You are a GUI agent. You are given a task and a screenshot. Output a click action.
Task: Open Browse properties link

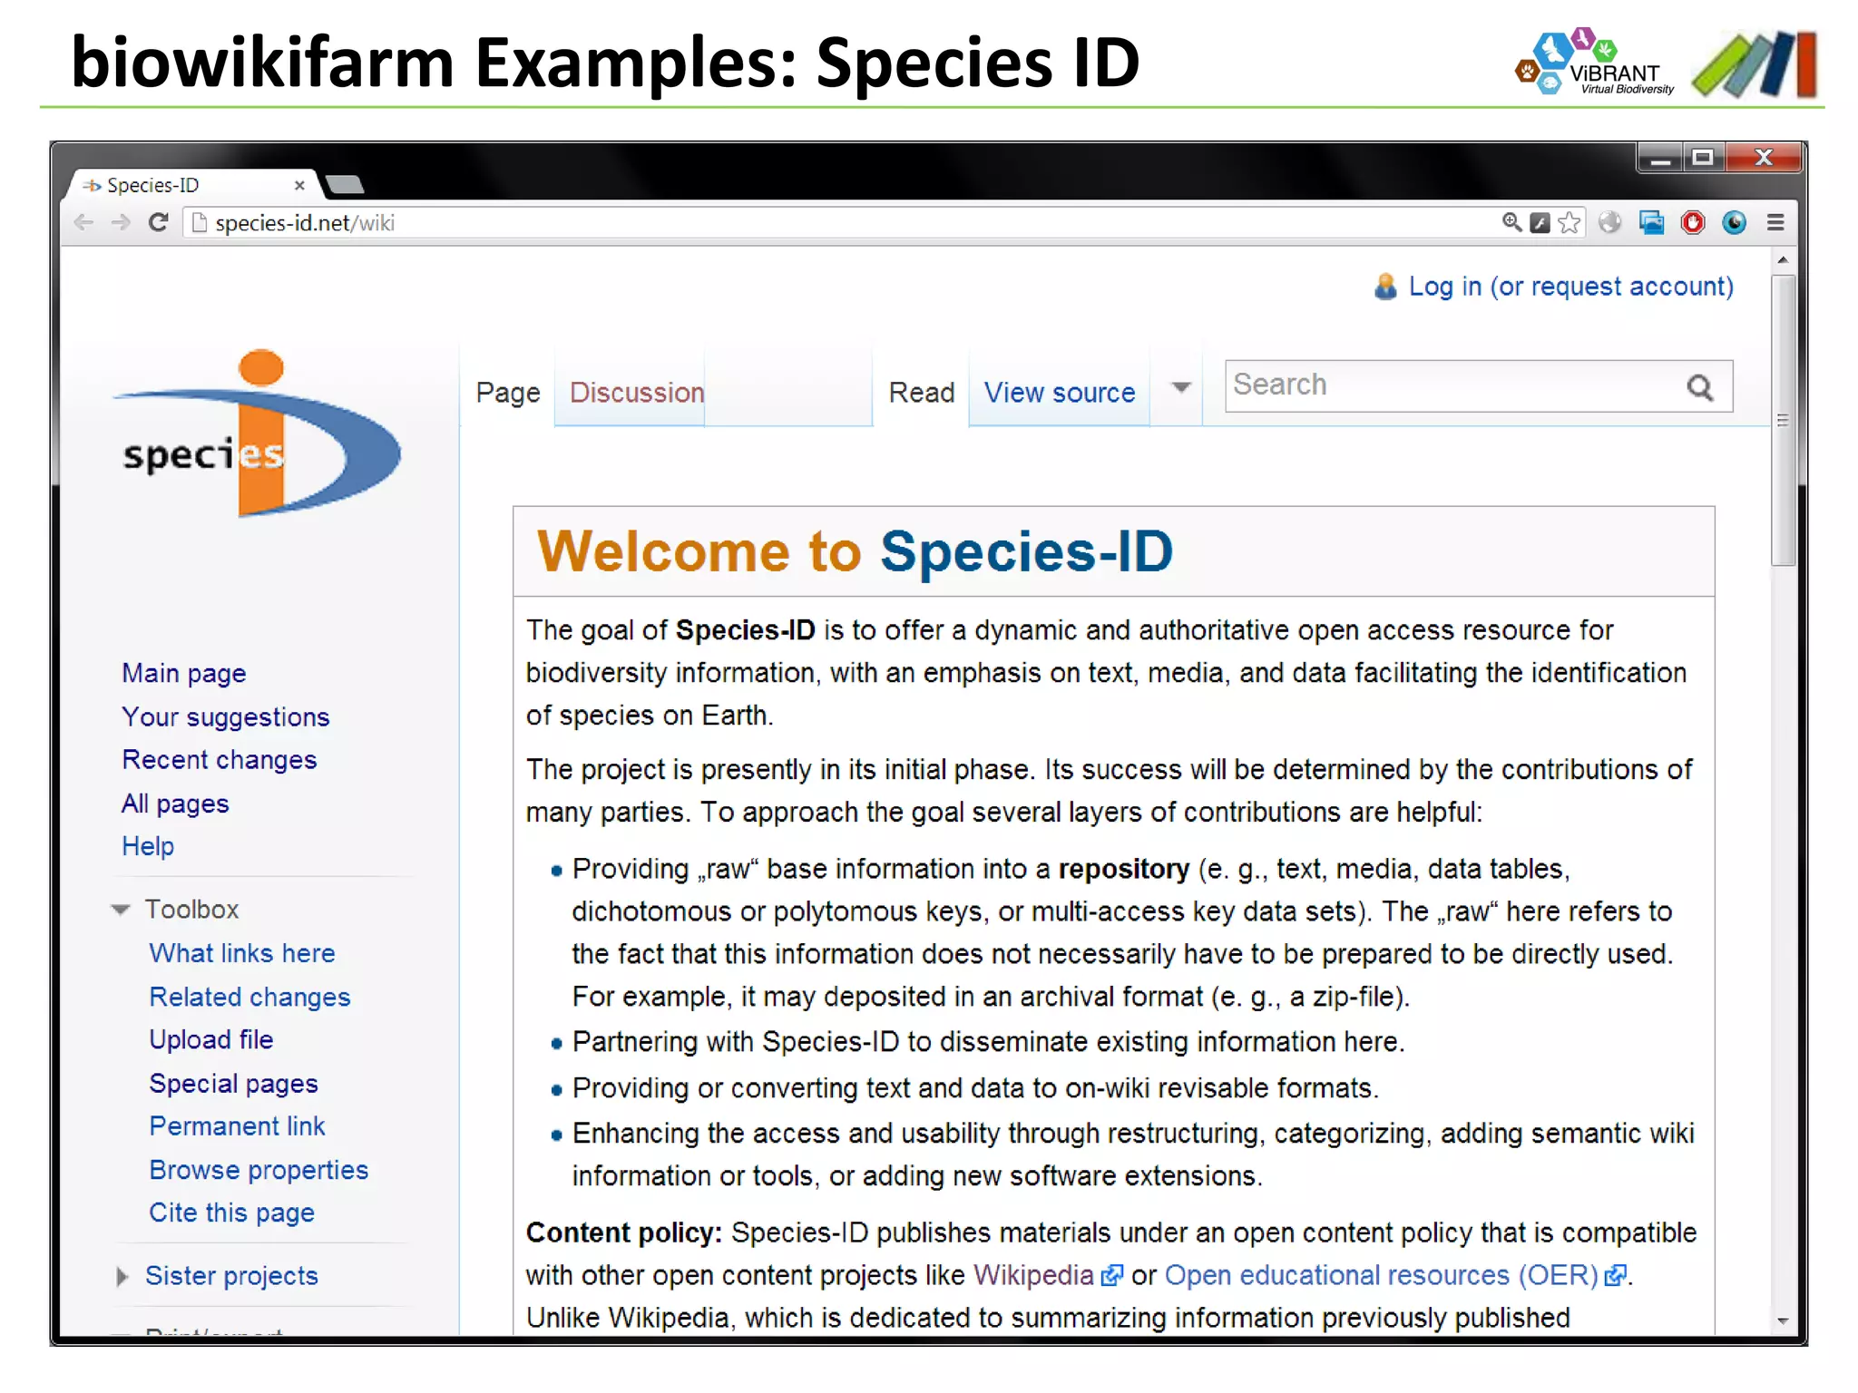(259, 1170)
